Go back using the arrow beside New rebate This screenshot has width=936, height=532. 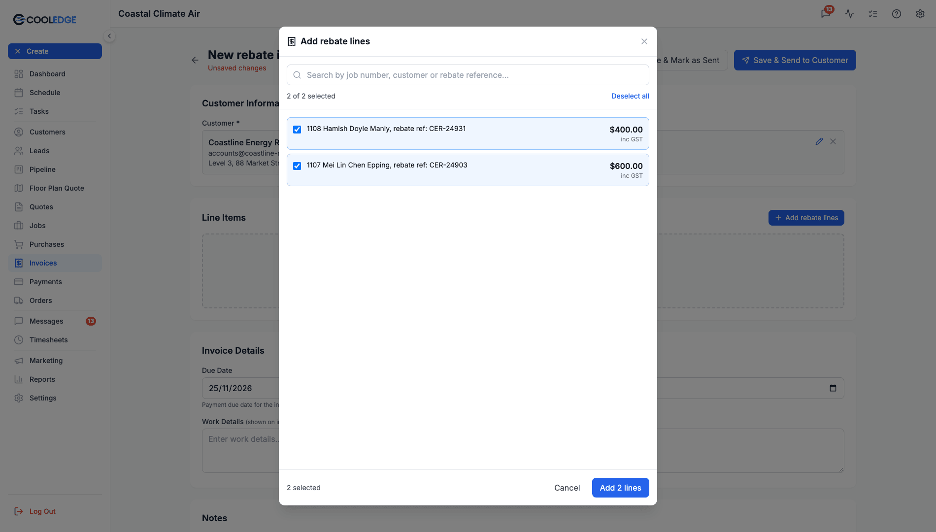[195, 60]
